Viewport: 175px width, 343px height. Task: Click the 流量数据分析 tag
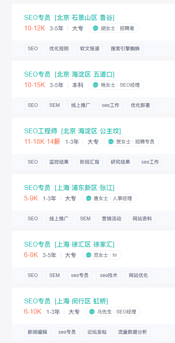[x=133, y=332]
